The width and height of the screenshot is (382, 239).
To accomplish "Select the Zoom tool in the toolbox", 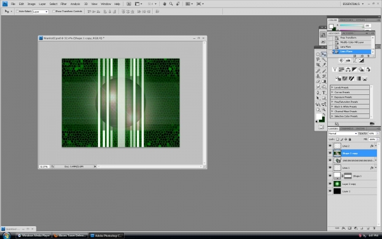I will click(x=324, y=110).
